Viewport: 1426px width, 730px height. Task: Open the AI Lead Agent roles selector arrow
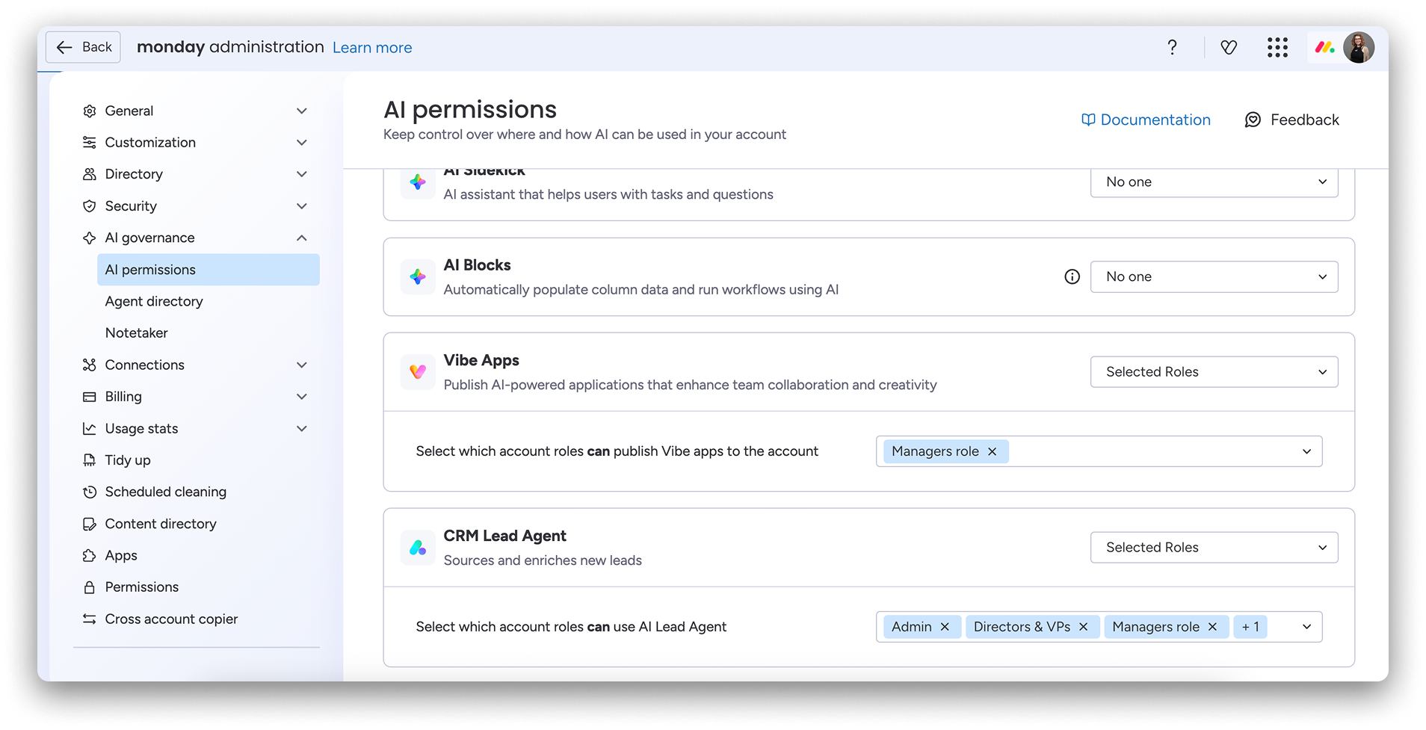click(x=1306, y=627)
